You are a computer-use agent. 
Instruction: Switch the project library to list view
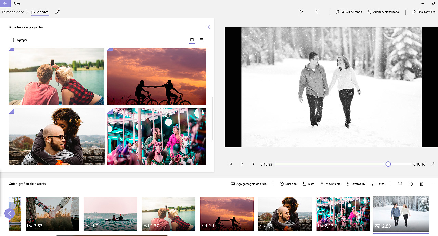[192, 40]
